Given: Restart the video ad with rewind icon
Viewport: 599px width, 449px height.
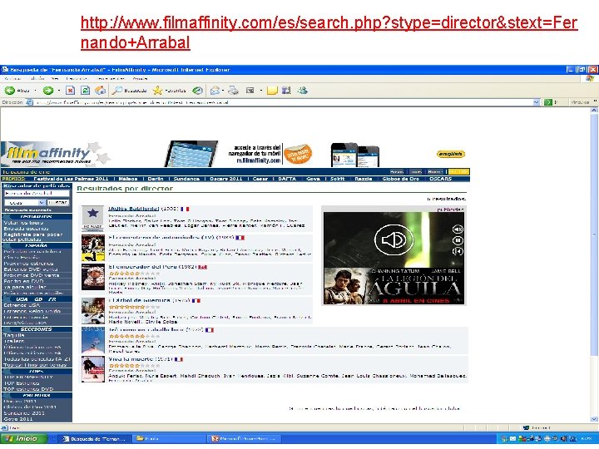Looking at the screenshot, I should tap(458, 251).
